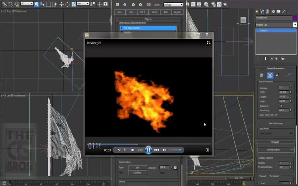Image resolution: width=298 pixels, height=186 pixels.
Task: Adjust the media player volume slider
Action: [175, 150]
